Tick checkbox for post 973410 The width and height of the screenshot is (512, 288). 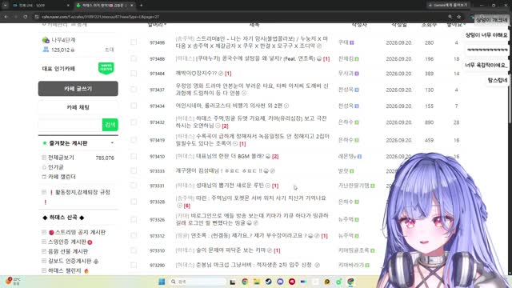coord(134,157)
